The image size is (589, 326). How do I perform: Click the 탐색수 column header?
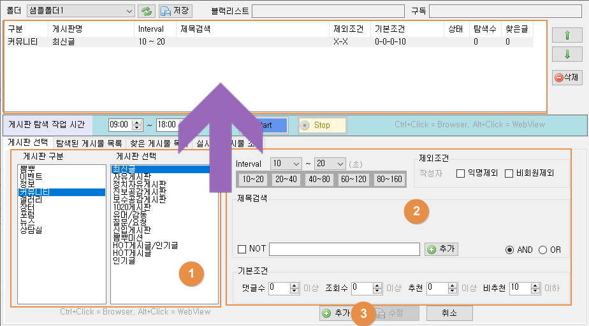(485, 29)
